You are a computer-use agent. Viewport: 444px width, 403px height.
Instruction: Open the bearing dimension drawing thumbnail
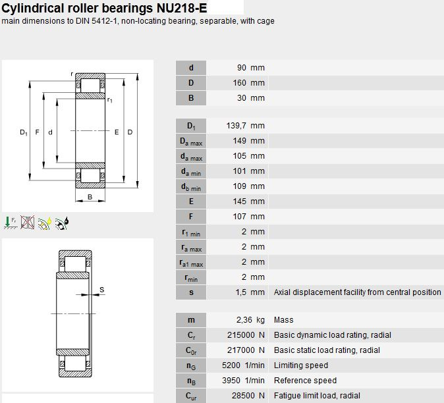pyautogui.click(x=78, y=136)
